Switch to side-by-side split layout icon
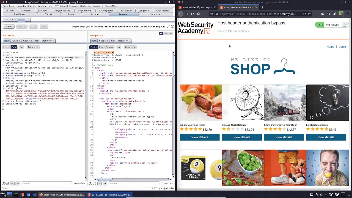This screenshot has width=352, height=198. pos(161,34)
